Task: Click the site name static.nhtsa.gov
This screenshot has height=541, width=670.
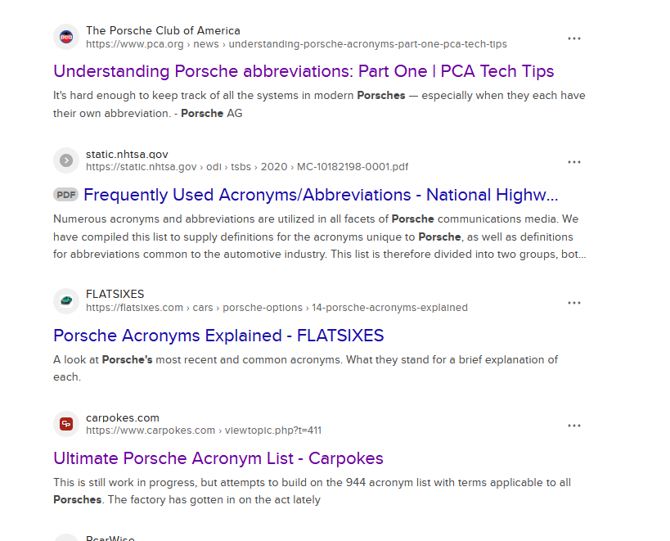Action: point(127,154)
